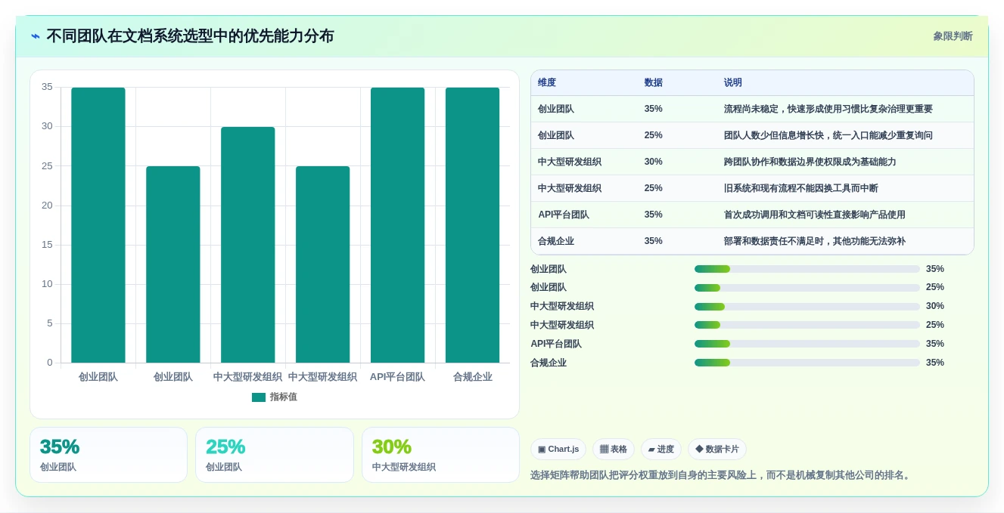Click the 35 tick on the chart y-axis

(x=47, y=87)
